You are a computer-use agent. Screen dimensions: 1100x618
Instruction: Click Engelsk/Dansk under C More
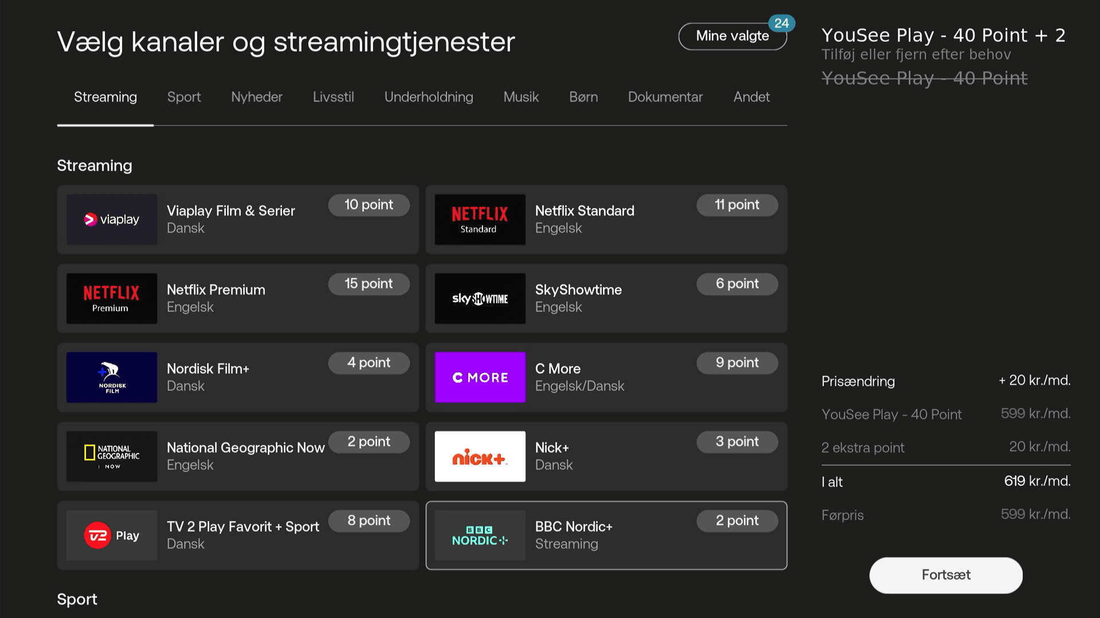click(579, 386)
